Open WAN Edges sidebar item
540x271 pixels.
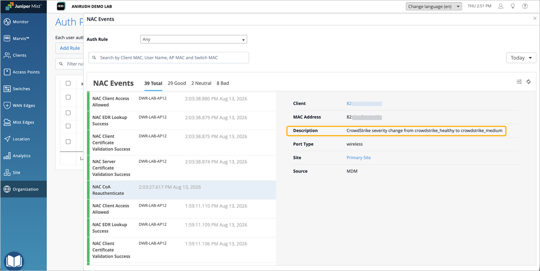23,105
